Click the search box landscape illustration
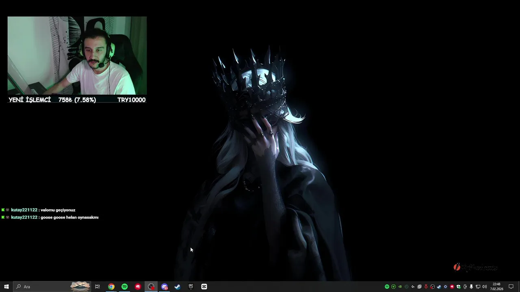The height and width of the screenshot is (292, 520). coord(80,287)
